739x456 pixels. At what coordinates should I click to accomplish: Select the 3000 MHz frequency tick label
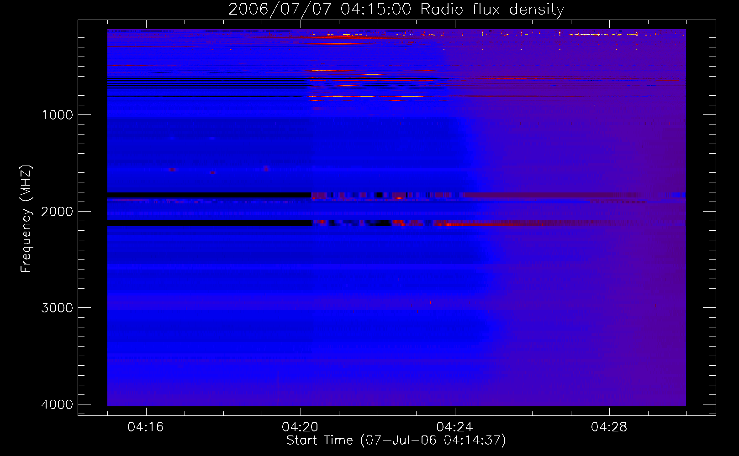57,308
